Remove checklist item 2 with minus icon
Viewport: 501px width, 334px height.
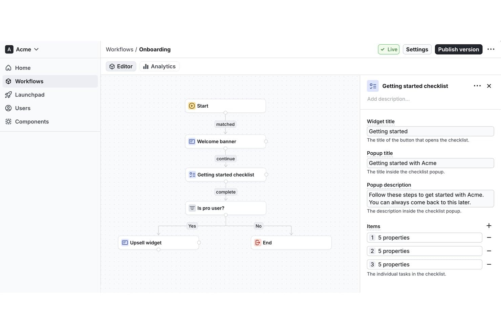(x=489, y=251)
